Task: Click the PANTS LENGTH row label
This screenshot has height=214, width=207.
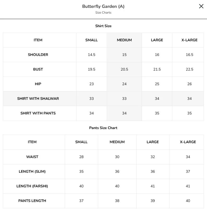Action: (x=32, y=201)
